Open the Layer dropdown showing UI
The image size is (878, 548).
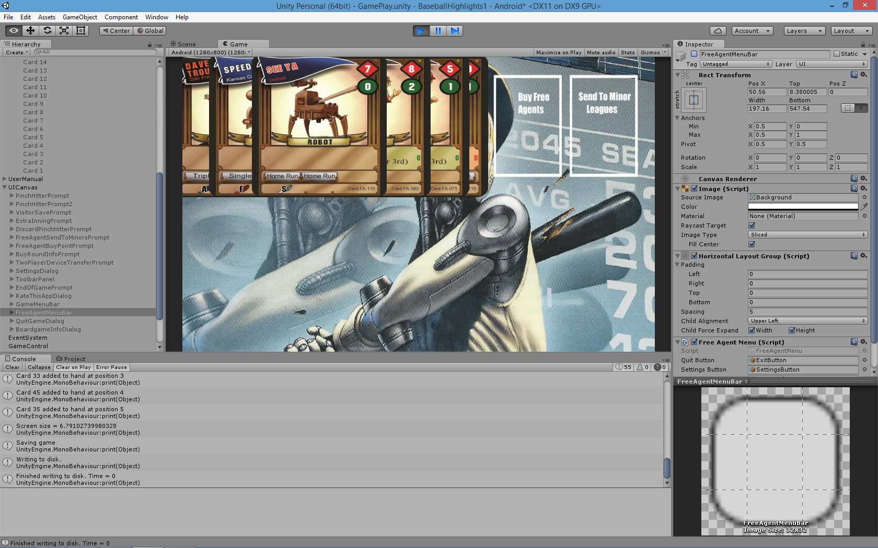coord(832,64)
